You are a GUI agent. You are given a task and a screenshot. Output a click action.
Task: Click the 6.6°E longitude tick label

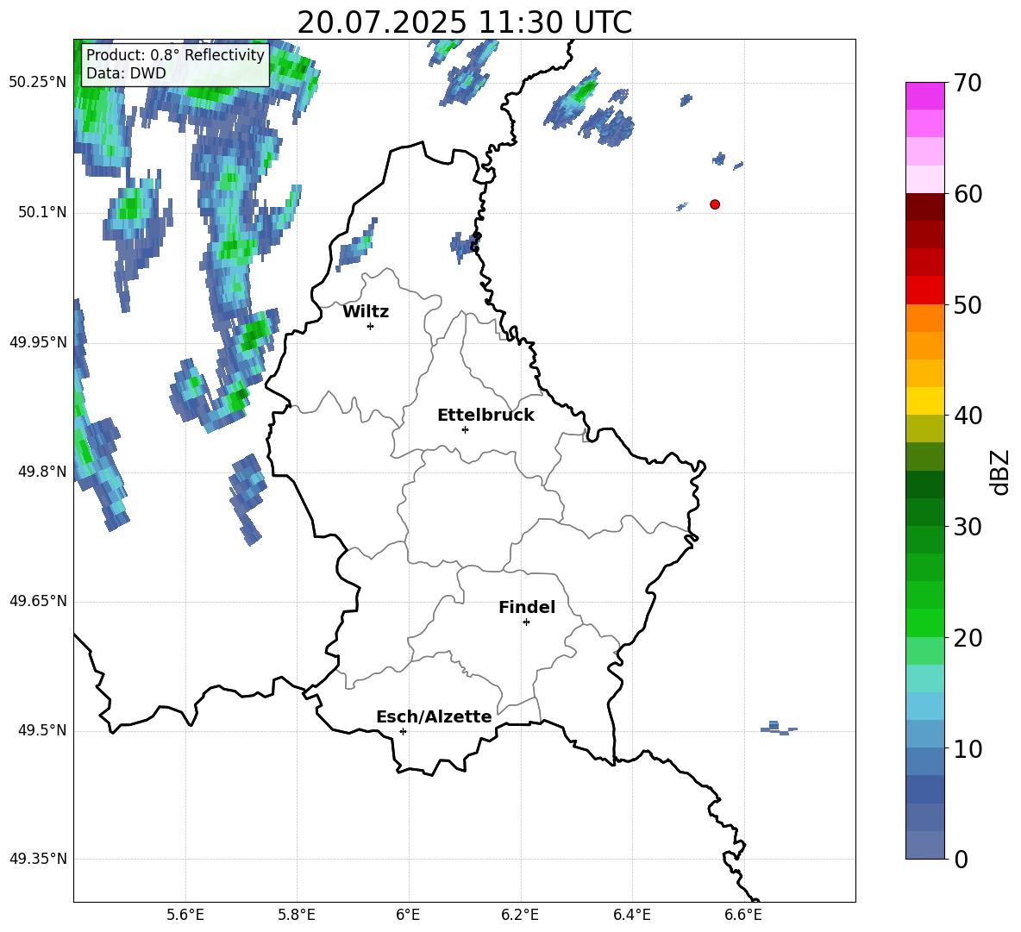[x=743, y=915]
